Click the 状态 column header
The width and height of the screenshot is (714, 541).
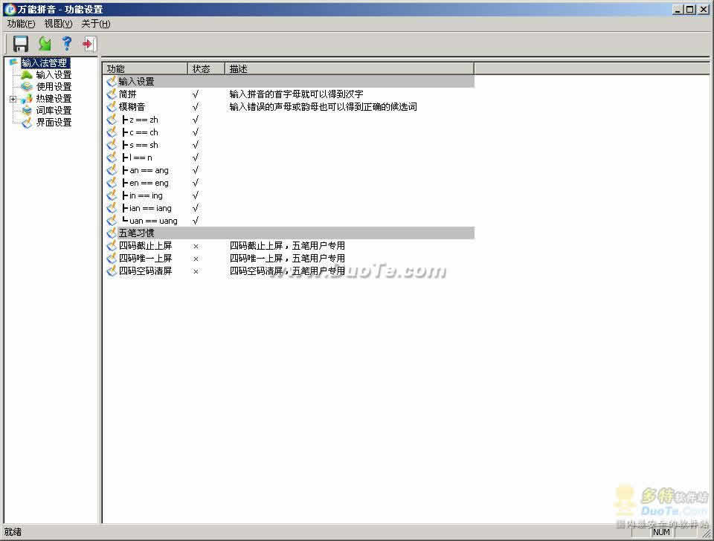(206, 68)
